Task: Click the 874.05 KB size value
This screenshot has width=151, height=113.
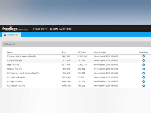Action: point(66,86)
